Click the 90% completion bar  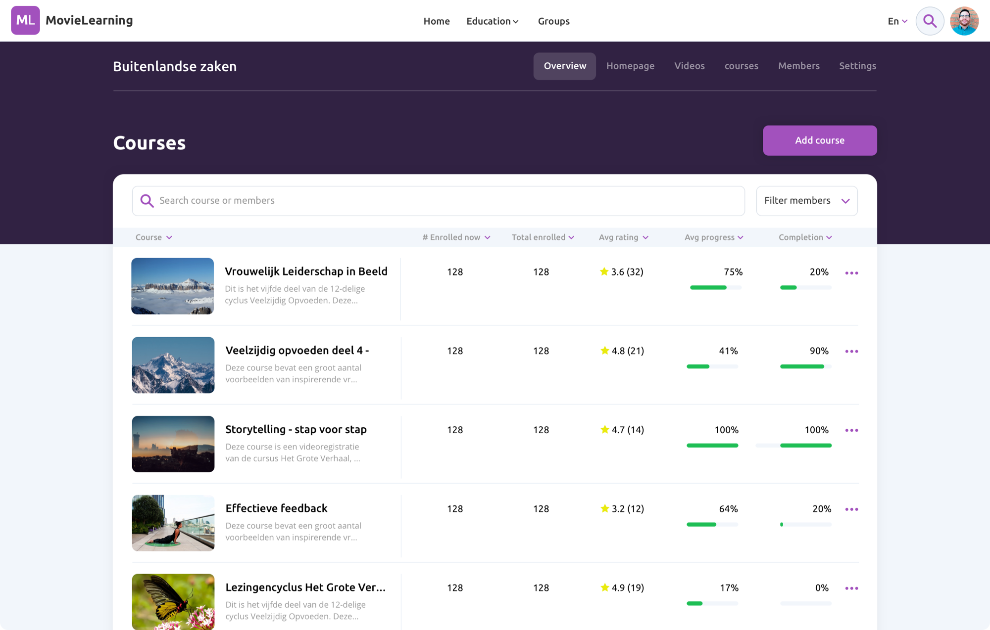[805, 366]
